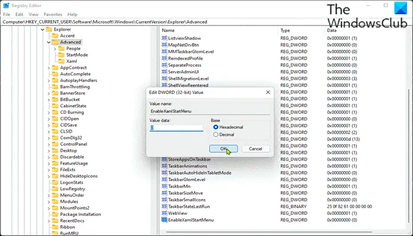Select the HideDesktopIcons tree key
This screenshot has height=236, width=413.
tap(78, 176)
